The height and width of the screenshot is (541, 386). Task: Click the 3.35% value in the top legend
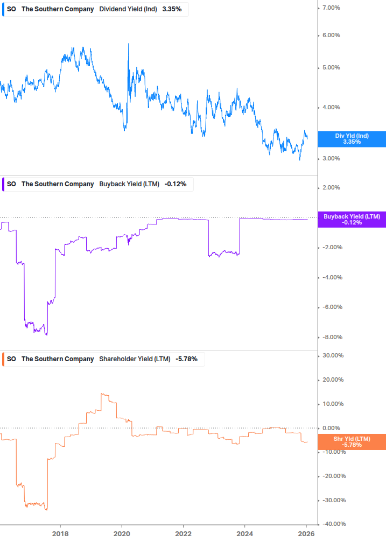click(172, 9)
